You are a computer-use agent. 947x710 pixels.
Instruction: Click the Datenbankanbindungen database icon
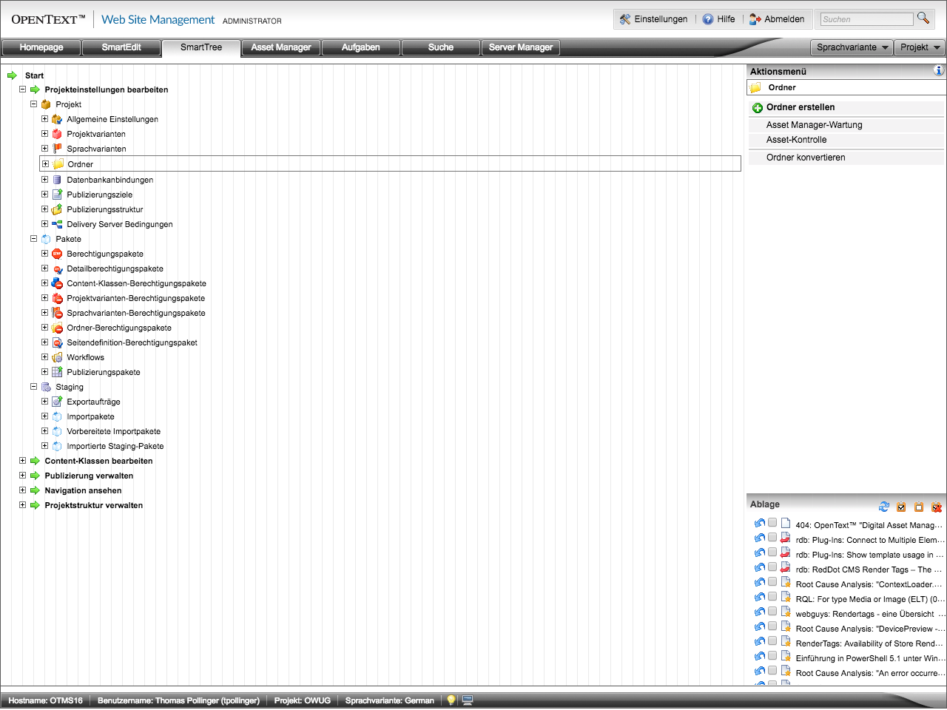pyautogui.click(x=57, y=180)
